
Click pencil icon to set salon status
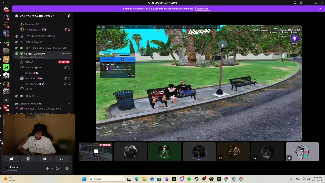43,57
